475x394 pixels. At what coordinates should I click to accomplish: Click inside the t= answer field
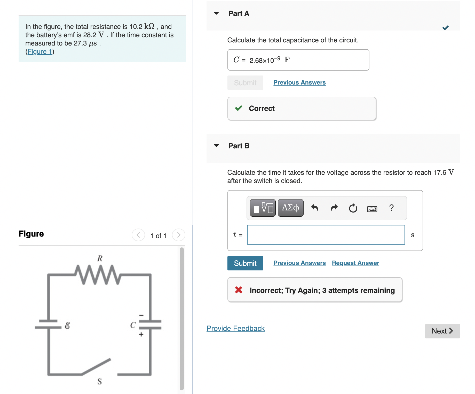coord(326,234)
